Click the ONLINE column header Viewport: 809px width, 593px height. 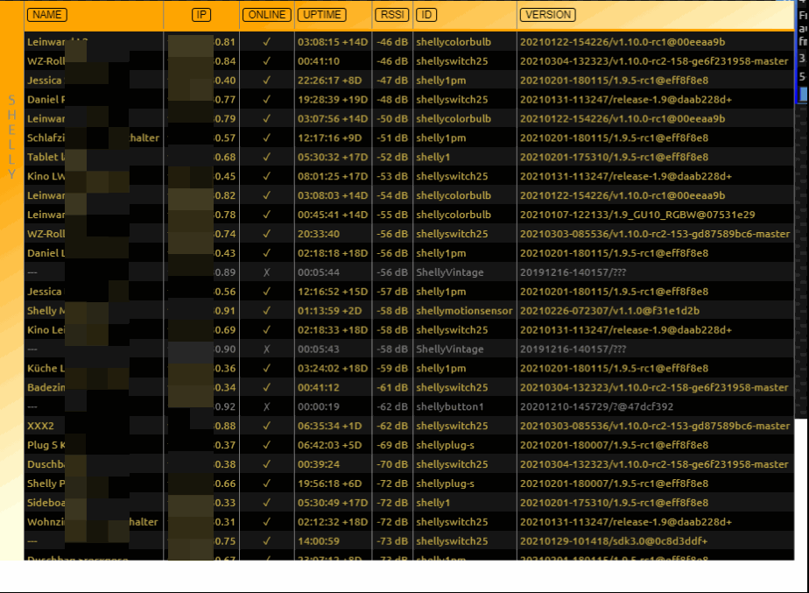[x=266, y=15]
